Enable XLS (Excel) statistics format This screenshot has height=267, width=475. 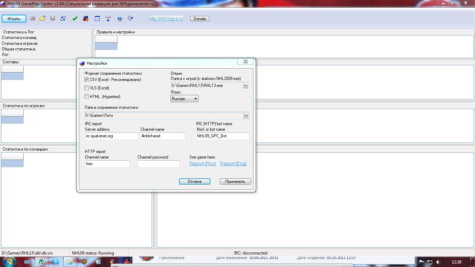(87, 88)
